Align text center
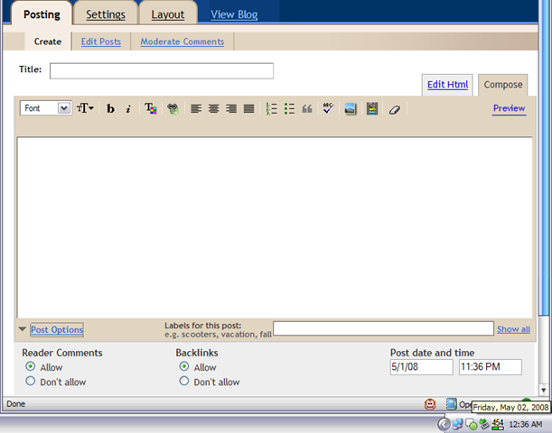The height and width of the screenshot is (433, 552). 214,108
